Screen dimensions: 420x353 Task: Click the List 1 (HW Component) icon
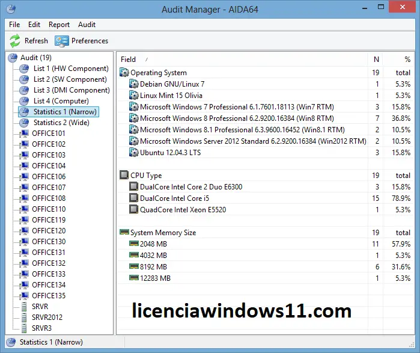click(x=24, y=69)
